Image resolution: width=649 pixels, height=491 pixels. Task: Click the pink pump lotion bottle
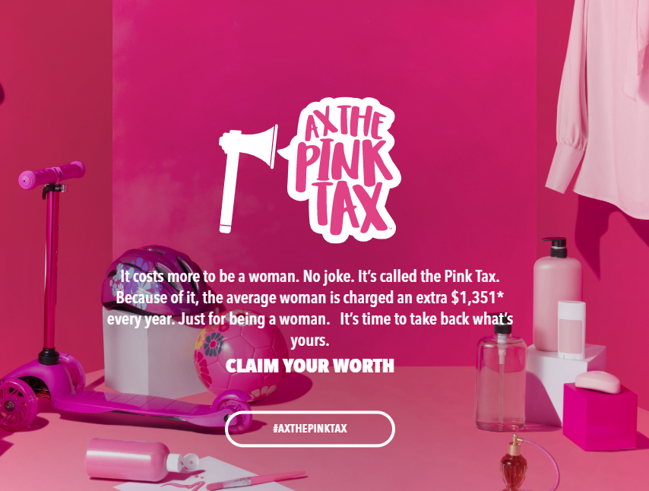[557, 293]
